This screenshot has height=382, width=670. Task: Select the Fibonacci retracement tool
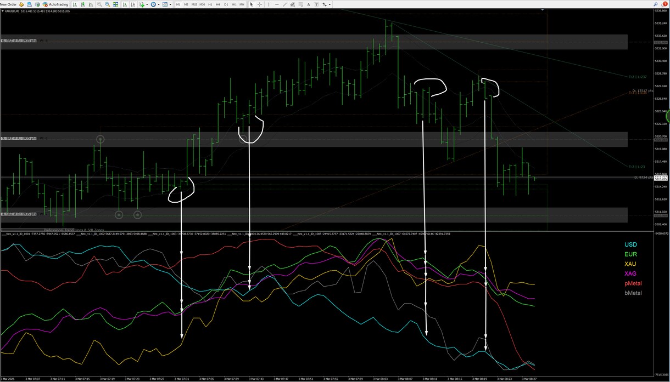(x=301, y=4)
